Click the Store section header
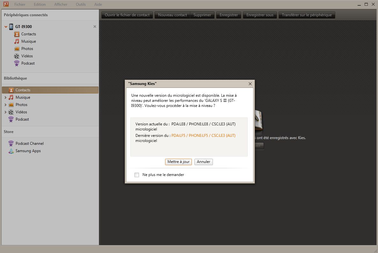The height and width of the screenshot is (253, 378). coord(9,132)
